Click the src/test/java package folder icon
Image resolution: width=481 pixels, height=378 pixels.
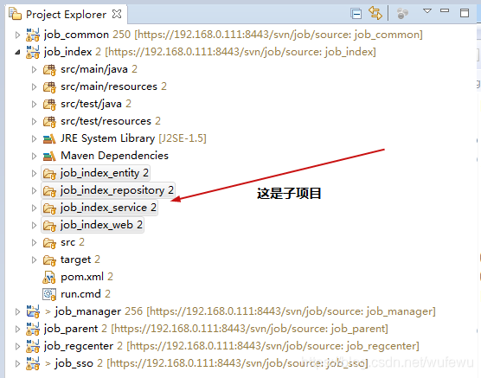(x=49, y=105)
